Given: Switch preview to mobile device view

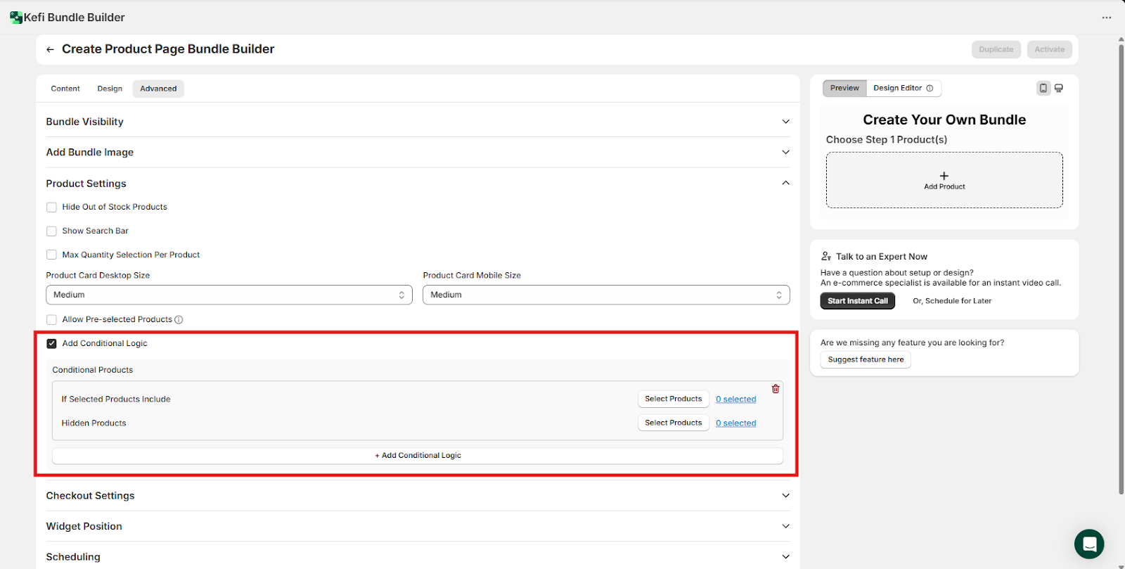Looking at the screenshot, I should coord(1043,88).
